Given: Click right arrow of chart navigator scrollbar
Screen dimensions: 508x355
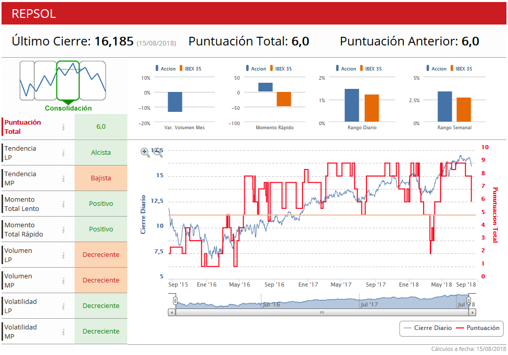Looking at the screenshot, I should tap(472, 313).
